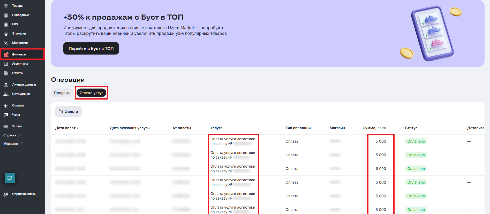Click the Тип операции column header

(298, 128)
